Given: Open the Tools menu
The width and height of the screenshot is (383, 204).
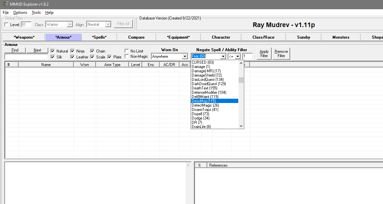Looking at the screenshot, I should tap(36, 13).
